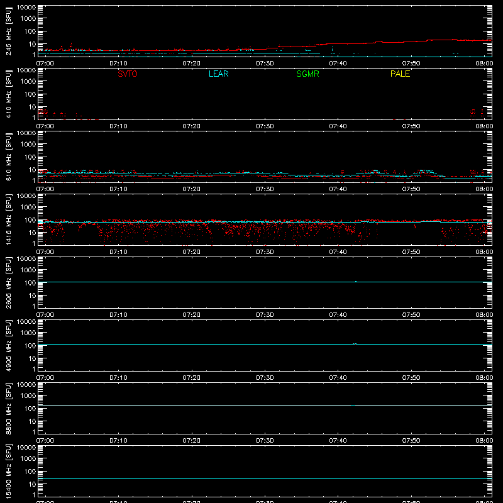Select the 4995 MHz [SFU] axis title
The height and width of the screenshot is (503, 503).
[x=9, y=345]
